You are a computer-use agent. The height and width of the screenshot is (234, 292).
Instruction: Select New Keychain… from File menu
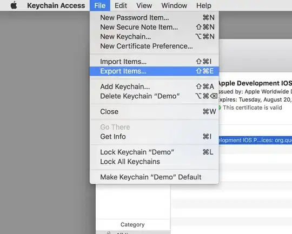tap(154, 37)
